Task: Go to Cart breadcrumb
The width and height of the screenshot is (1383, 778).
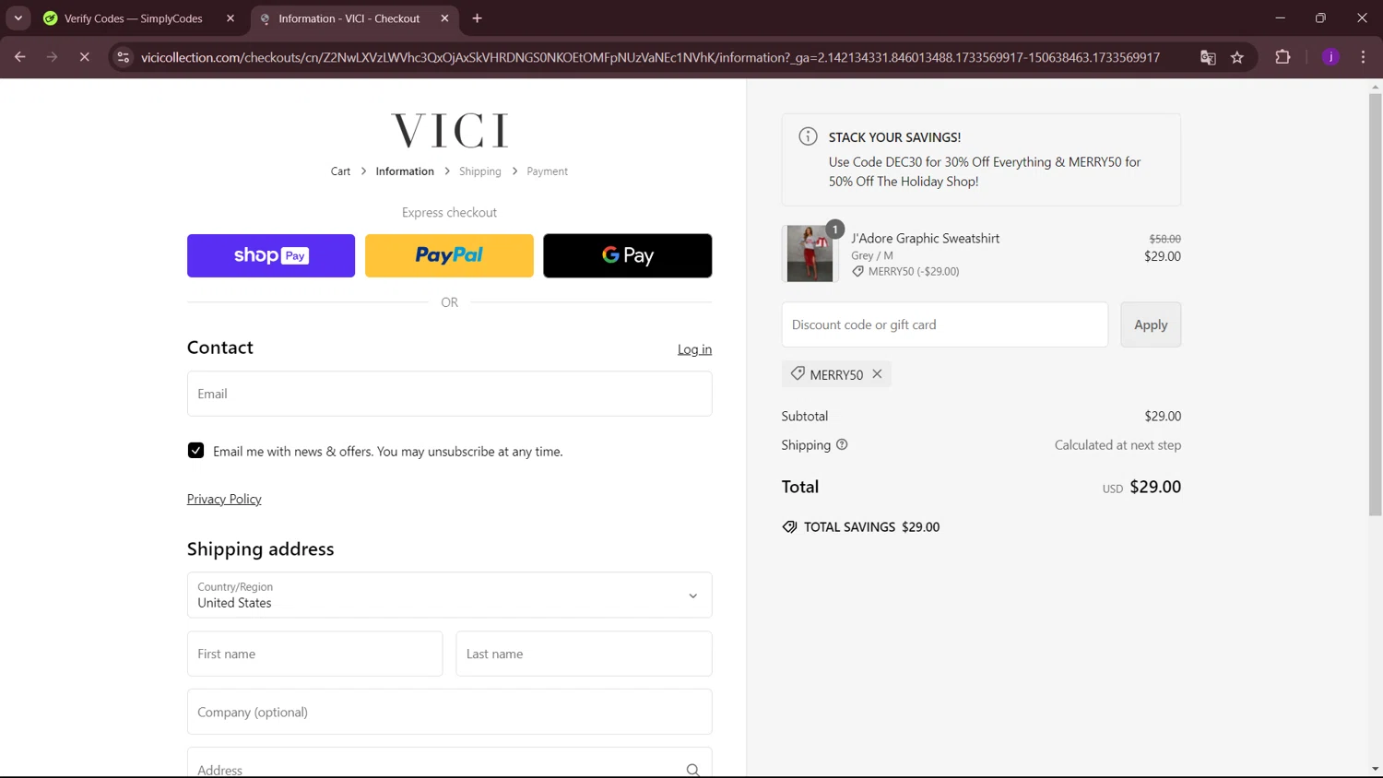Action: (x=340, y=171)
